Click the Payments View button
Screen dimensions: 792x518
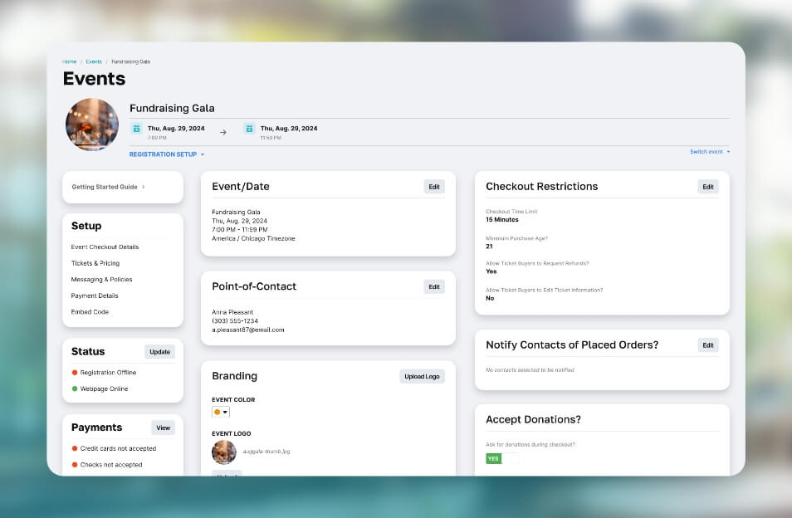[x=164, y=428]
